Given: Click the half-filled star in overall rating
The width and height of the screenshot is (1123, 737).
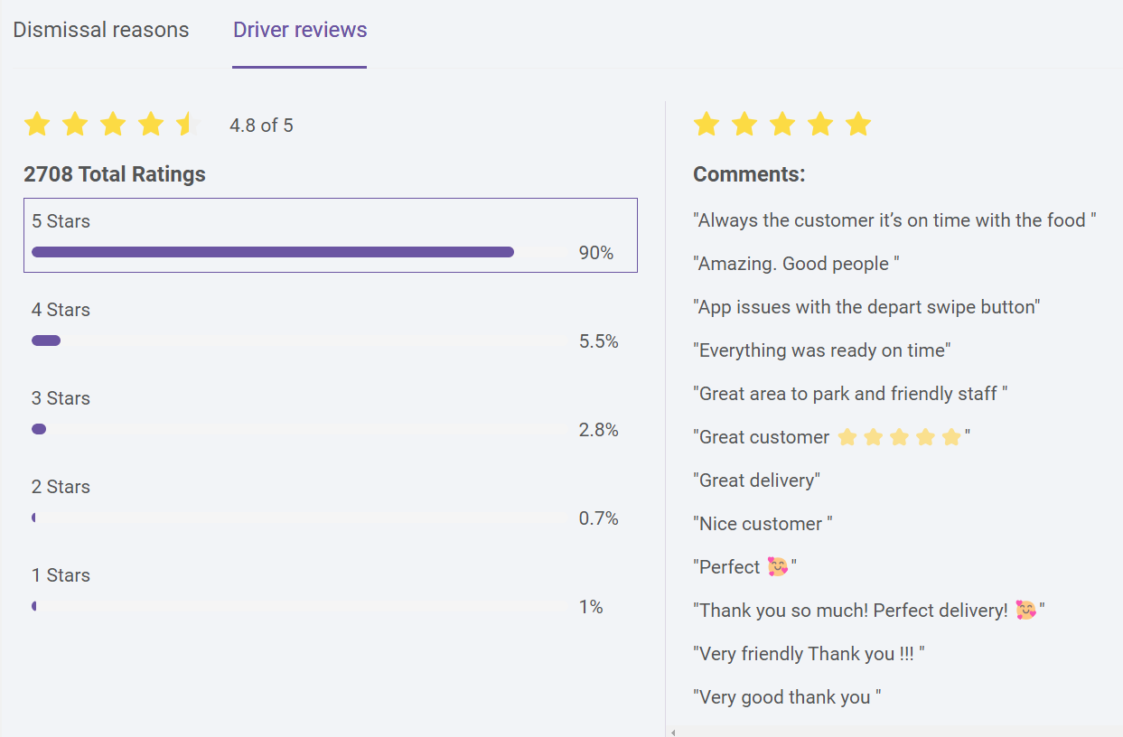Looking at the screenshot, I should (186, 125).
